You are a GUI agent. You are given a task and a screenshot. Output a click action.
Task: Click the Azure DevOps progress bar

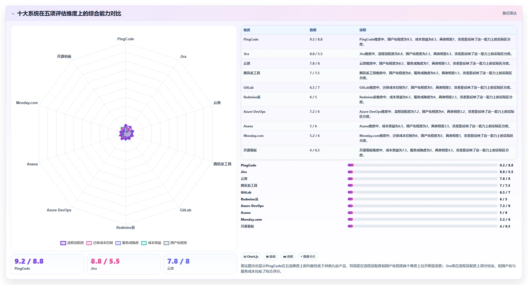click(x=423, y=206)
